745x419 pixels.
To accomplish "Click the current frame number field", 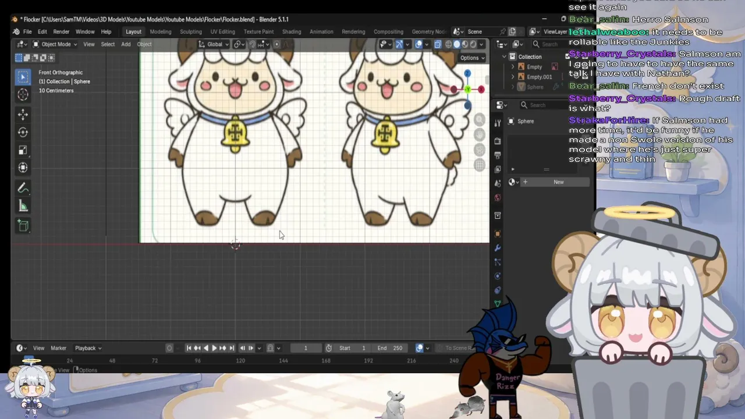I will coord(306,348).
